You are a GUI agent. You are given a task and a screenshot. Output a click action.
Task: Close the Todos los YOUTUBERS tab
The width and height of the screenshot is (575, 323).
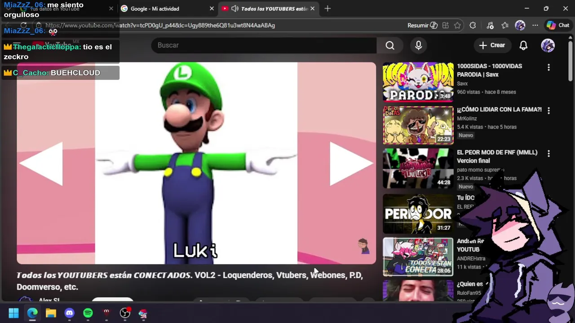pyautogui.click(x=312, y=9)
